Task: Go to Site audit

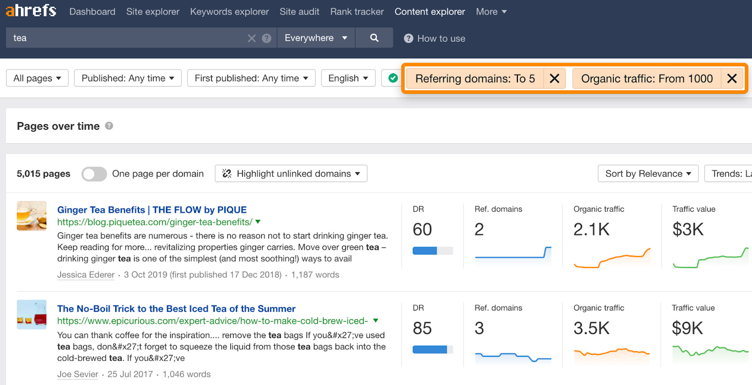Action: coord(299,12)
